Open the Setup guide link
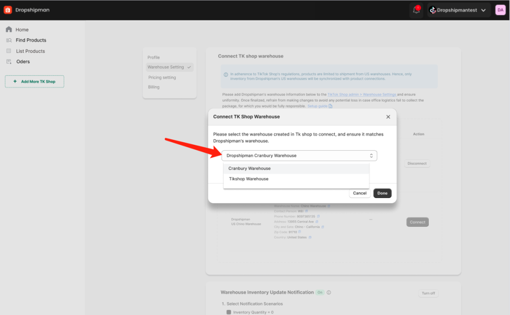Image resolution: width=510 pixels, height=315 pixels. 317,106
